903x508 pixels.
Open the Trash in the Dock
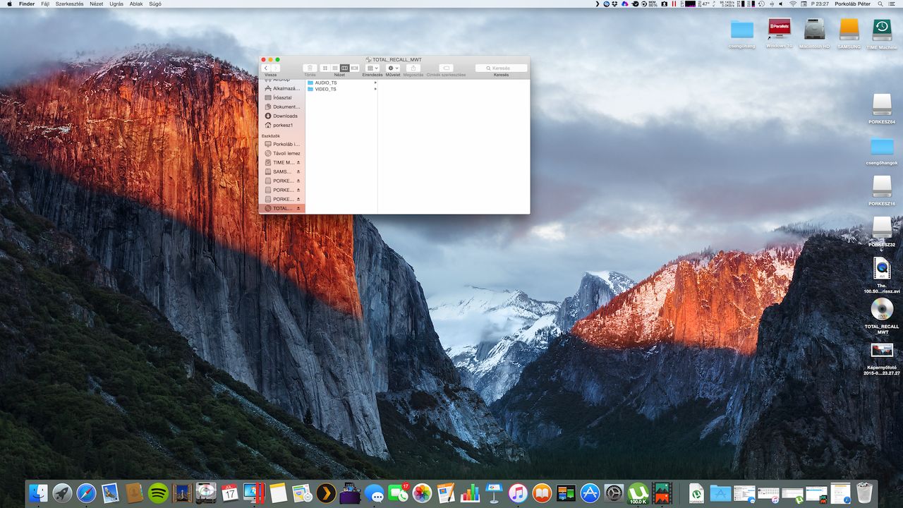(864, 492)
